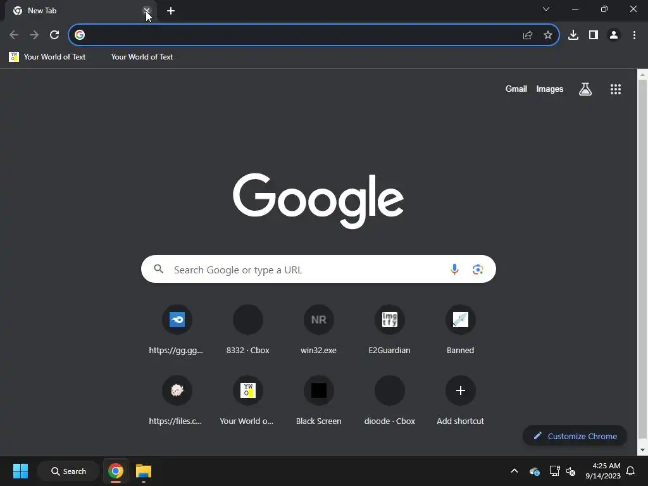Bookmark this tab with the star icon
The height and width of the screenshot is (486, 648).
[x=548, y=35]
